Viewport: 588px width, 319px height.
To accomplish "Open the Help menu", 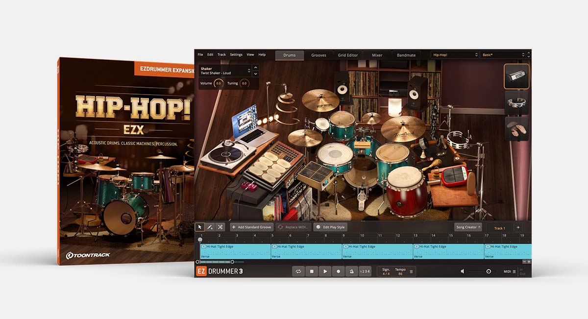I will pos(262,55).
